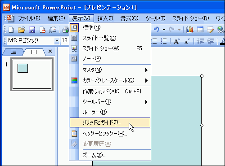225x166 pixels.
Task: Save using the floppy disk icon
Action: (32, 30)
